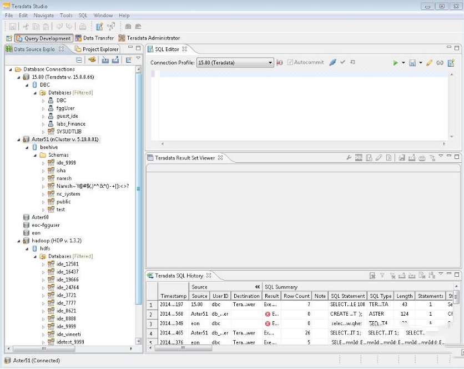This screenshot has height=369, width=464.
Task: Click the clear filter icon in SQL History toolbar
Action: [392, 276]
